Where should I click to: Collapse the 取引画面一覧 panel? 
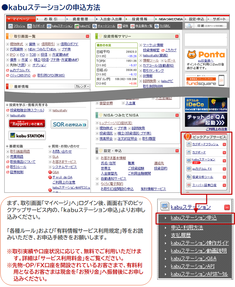click(x=88, y=36)
